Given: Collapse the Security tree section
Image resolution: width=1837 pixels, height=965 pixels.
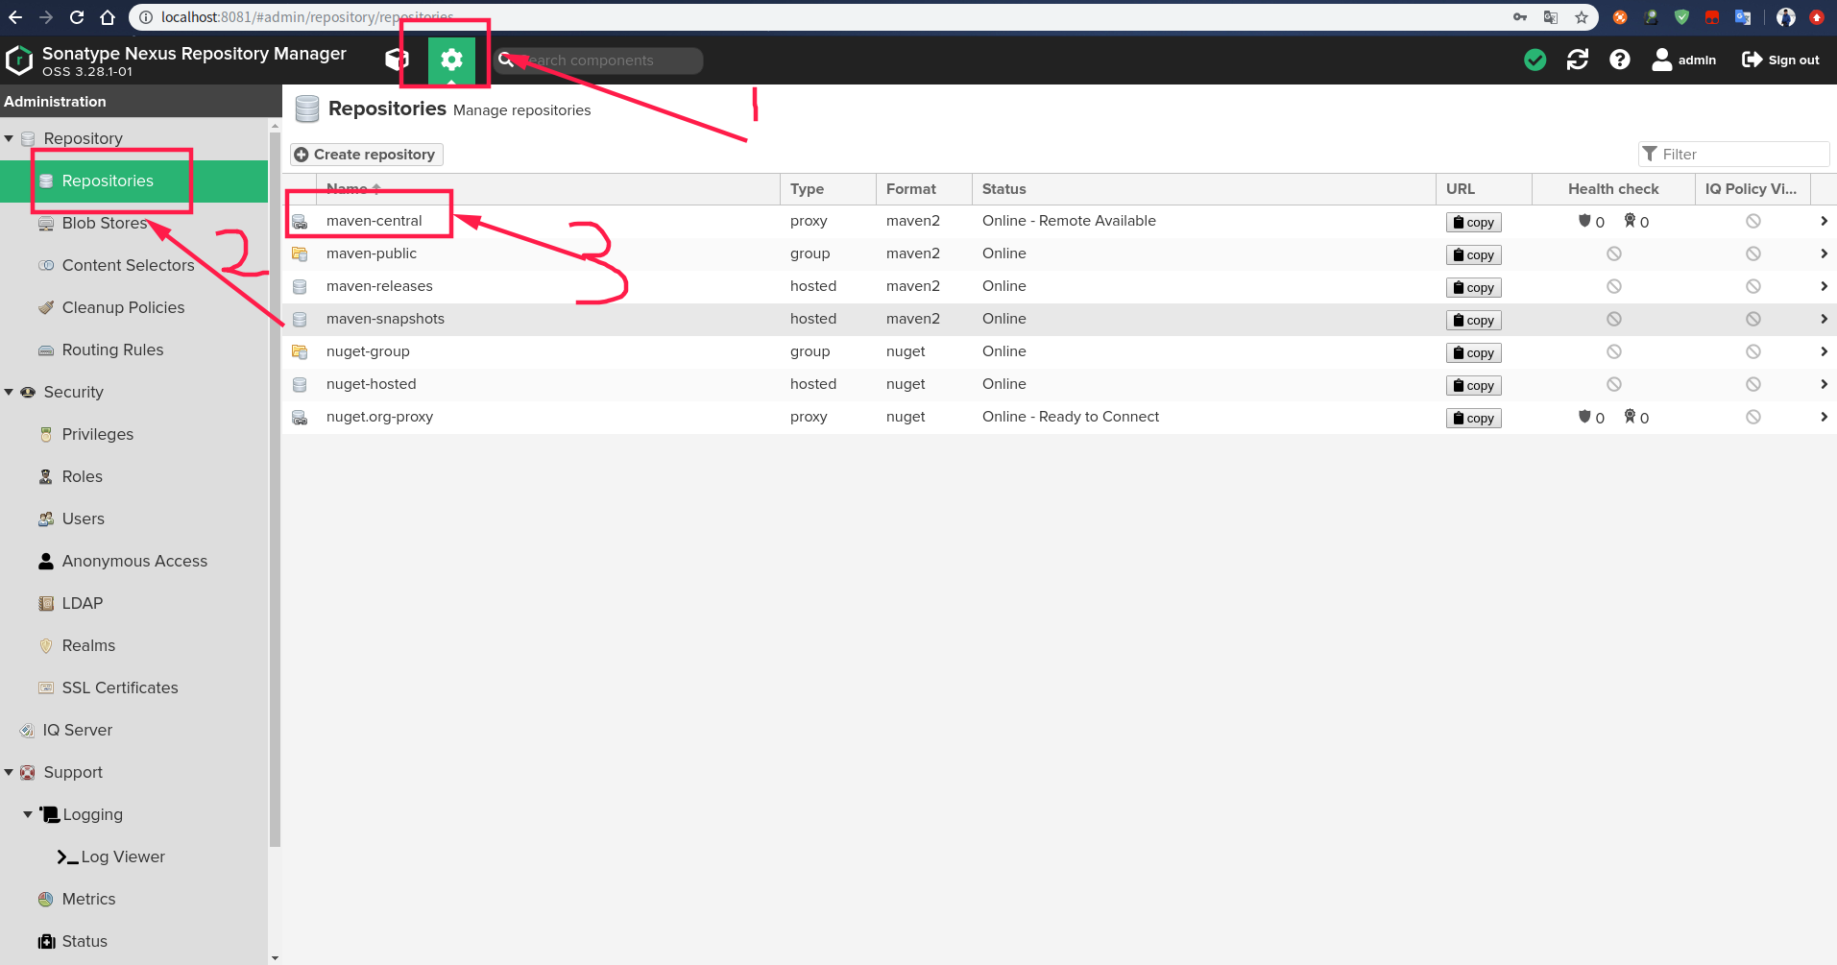Looking at the screenshot, I should 9,392.
